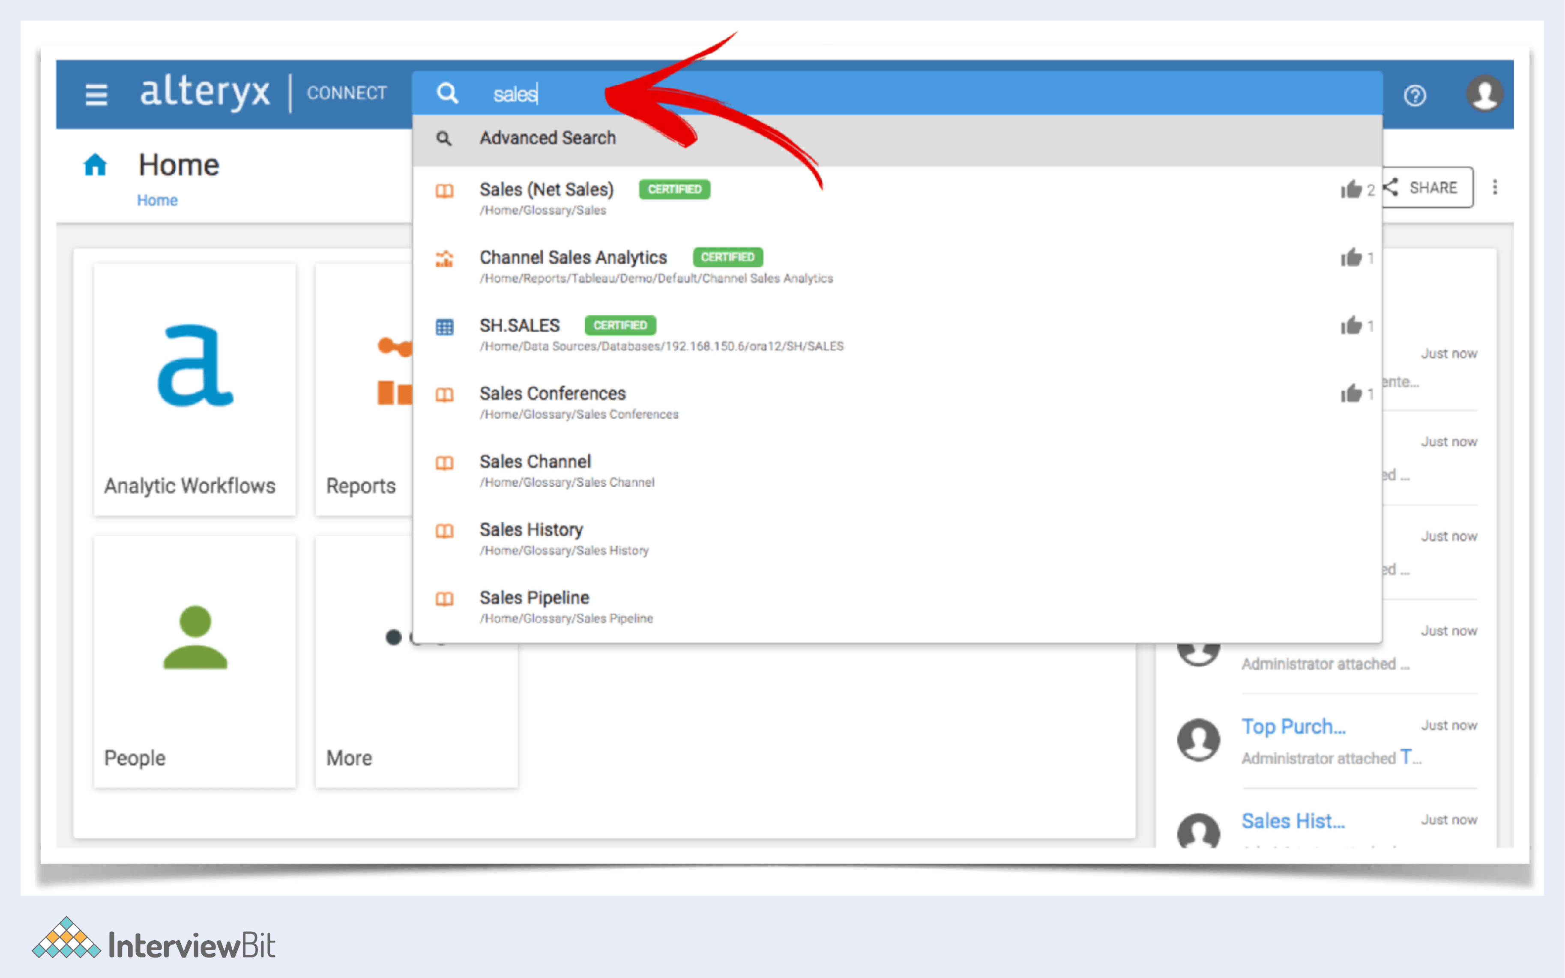Screen dimensions: 1565x978
Task: Open Channel Sales Analytics search result
Action: (898, 266)
